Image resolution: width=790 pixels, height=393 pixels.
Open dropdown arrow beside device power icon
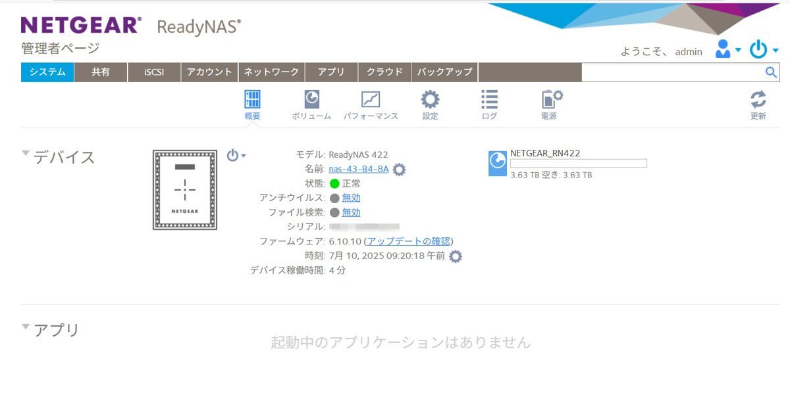244,156
